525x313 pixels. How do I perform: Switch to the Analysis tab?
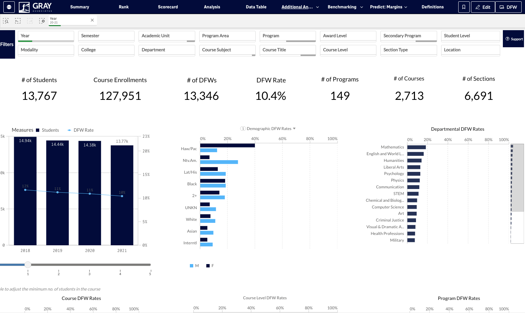212,7
